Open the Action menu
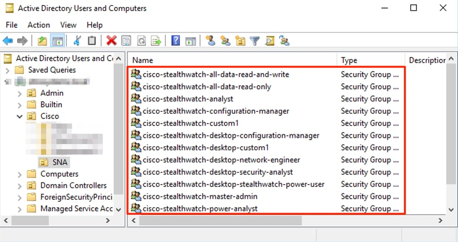 (x=39, y=25)
